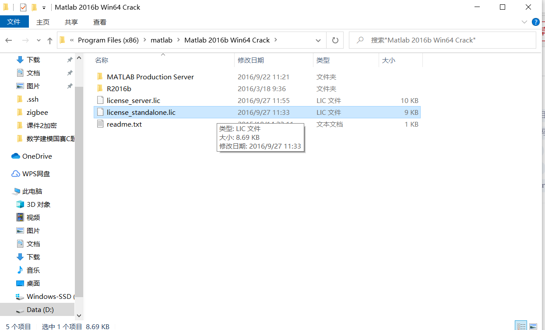Open the zigbee folder in sidebar
Image resolution: width=545 pixels, height=330 pixels.
[37, 112]
